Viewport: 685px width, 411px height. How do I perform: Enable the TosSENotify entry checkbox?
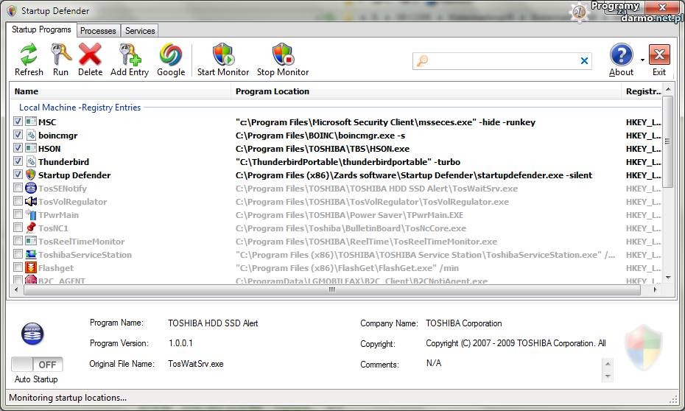18,188
